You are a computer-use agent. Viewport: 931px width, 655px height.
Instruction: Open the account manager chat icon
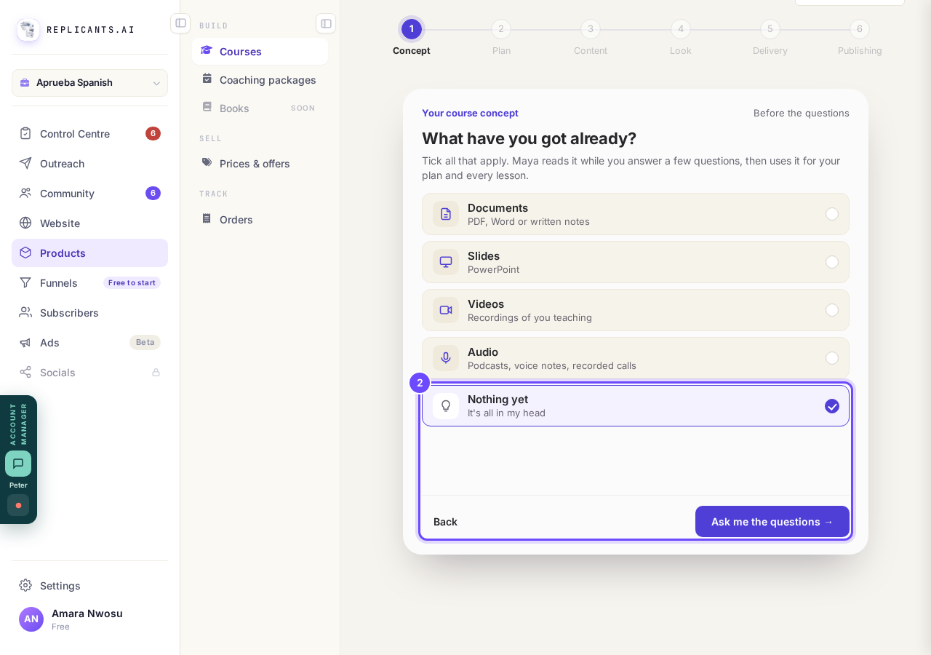pyautogui.click(x=18, y=464)
